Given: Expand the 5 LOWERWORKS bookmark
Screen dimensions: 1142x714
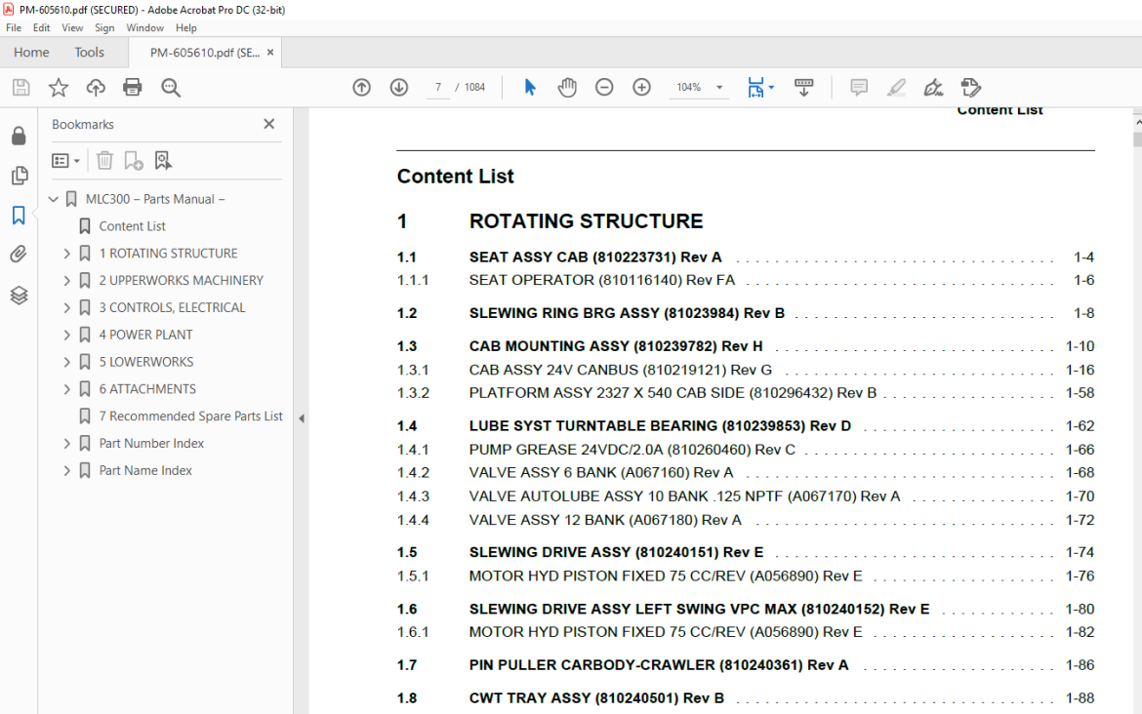Looking at the screenshot, I should [67, 362].
